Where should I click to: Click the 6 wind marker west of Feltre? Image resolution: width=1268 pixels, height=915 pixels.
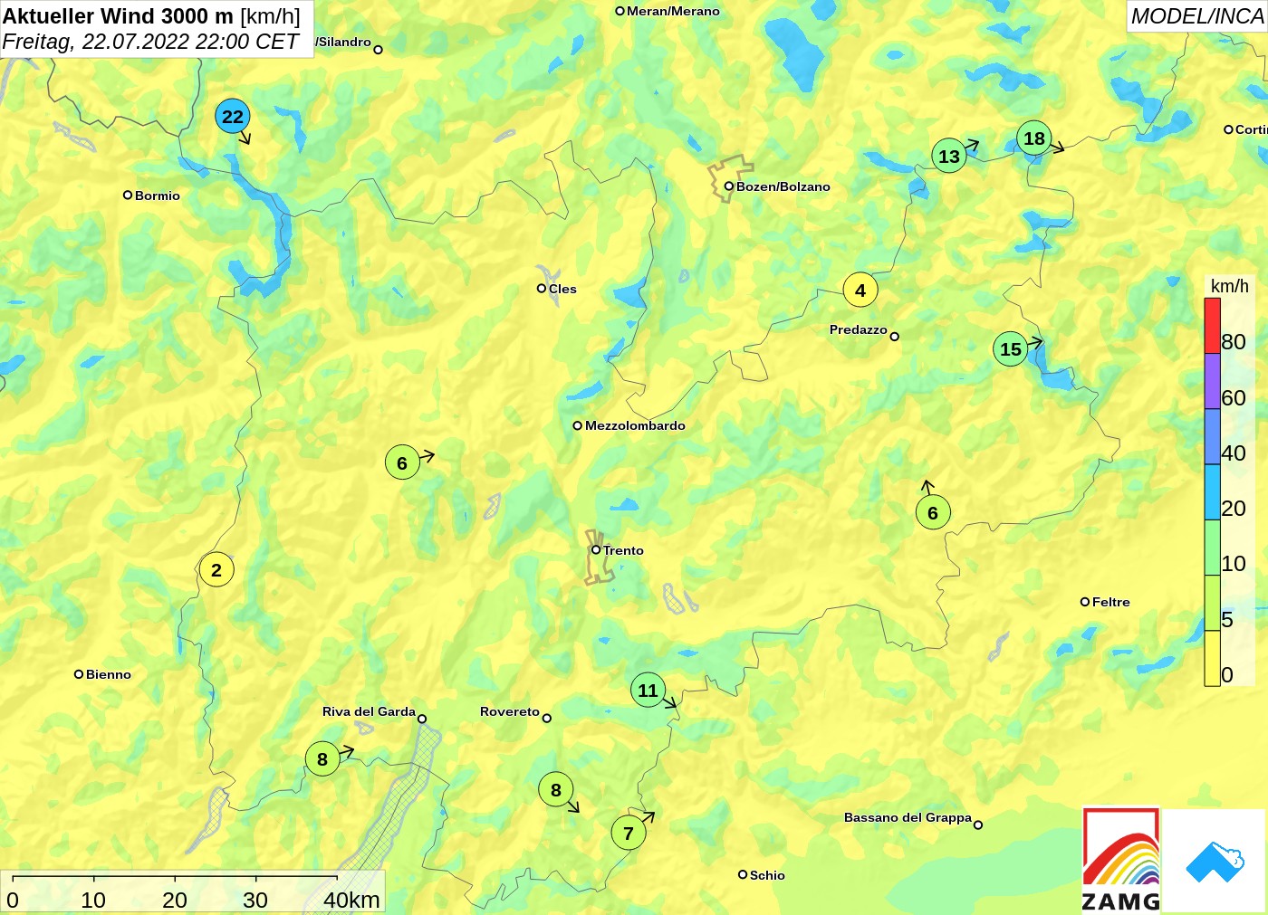click(933, 513)
